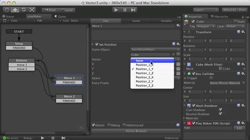
Task: Open the Tag Untagged dropdown
Action: pos(206,26)
